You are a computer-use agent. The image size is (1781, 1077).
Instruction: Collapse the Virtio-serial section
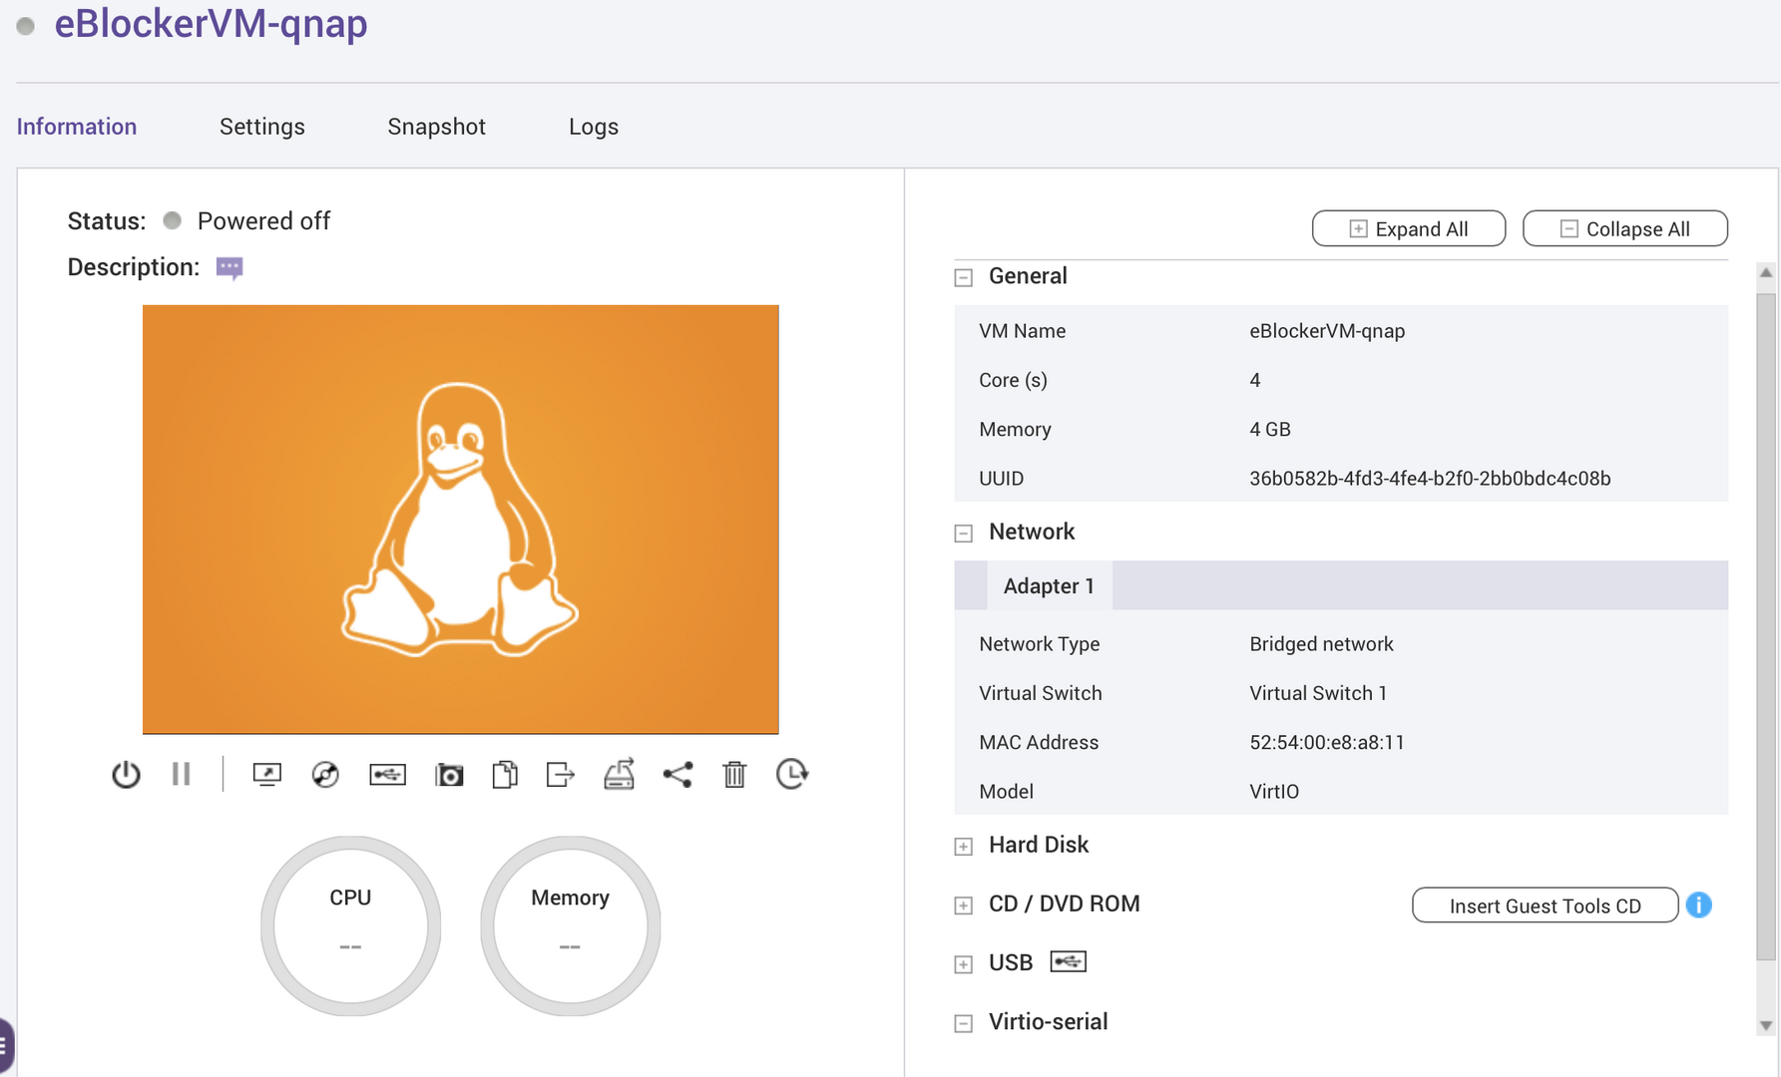pos(964,1023)
